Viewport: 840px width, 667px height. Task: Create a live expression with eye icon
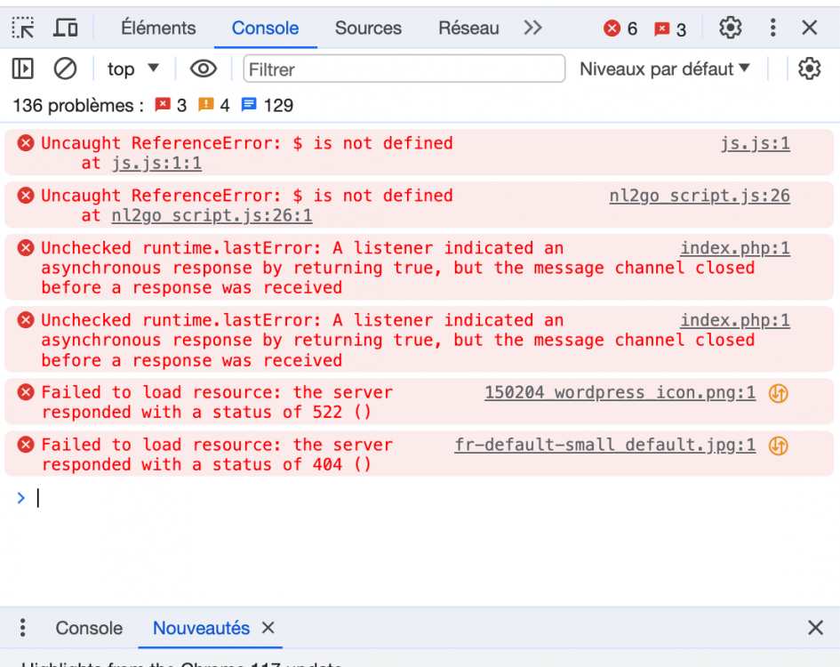coord(203,68)
